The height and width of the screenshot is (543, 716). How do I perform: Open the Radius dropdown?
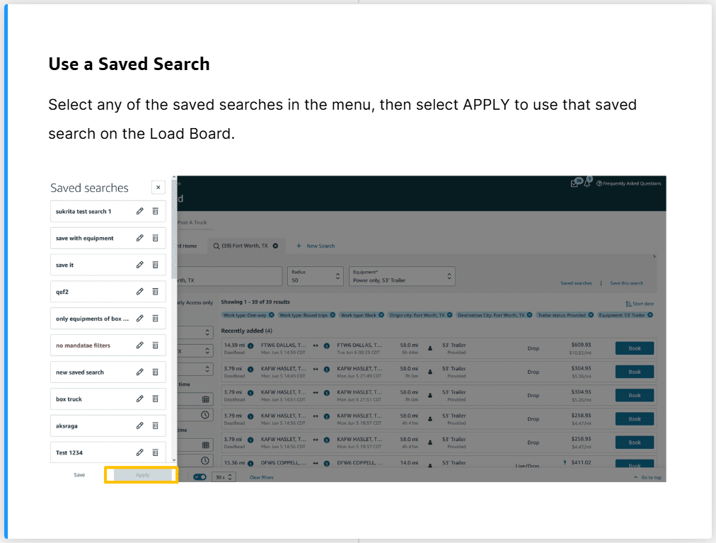pos(315,276)
